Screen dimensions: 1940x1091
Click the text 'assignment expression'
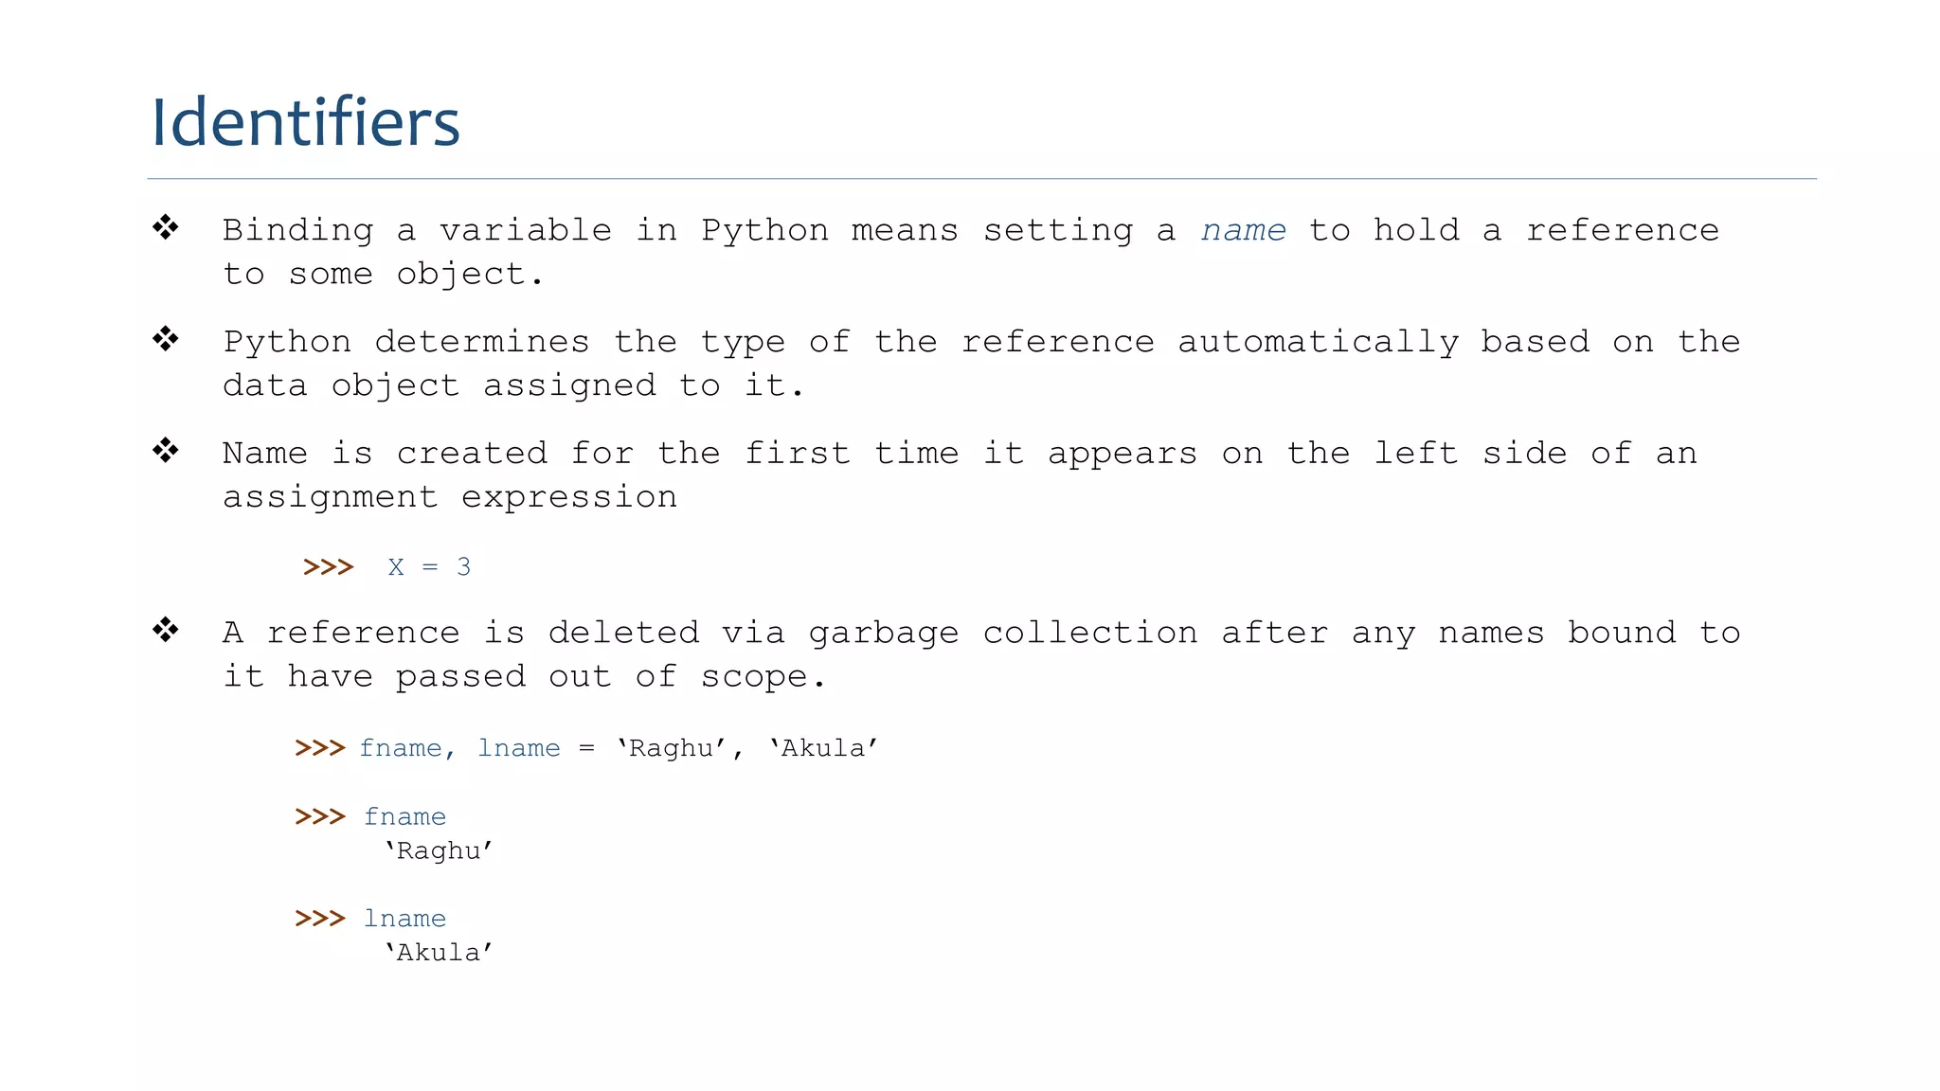450,497
